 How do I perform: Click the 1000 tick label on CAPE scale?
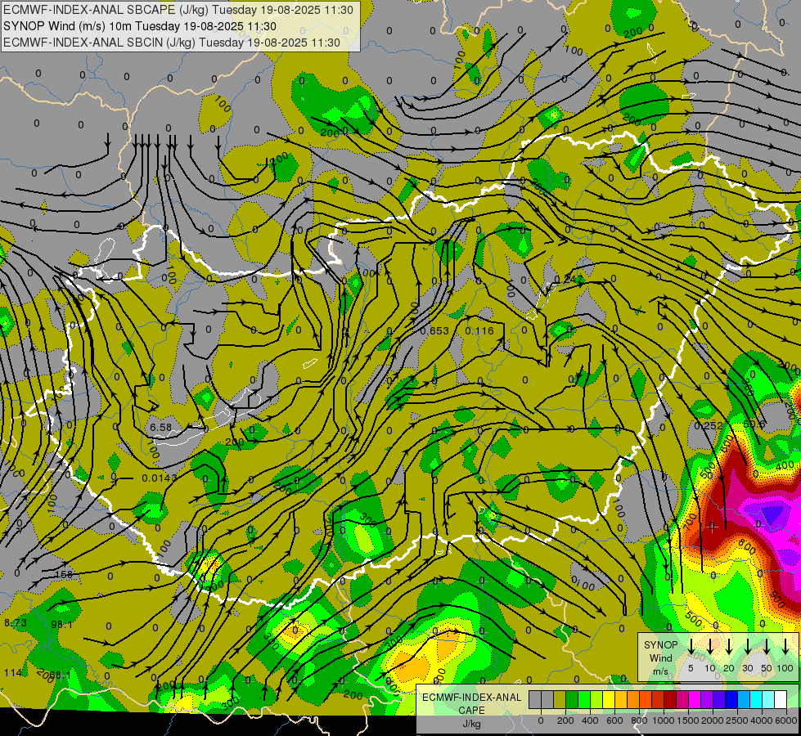coord(664,720)
